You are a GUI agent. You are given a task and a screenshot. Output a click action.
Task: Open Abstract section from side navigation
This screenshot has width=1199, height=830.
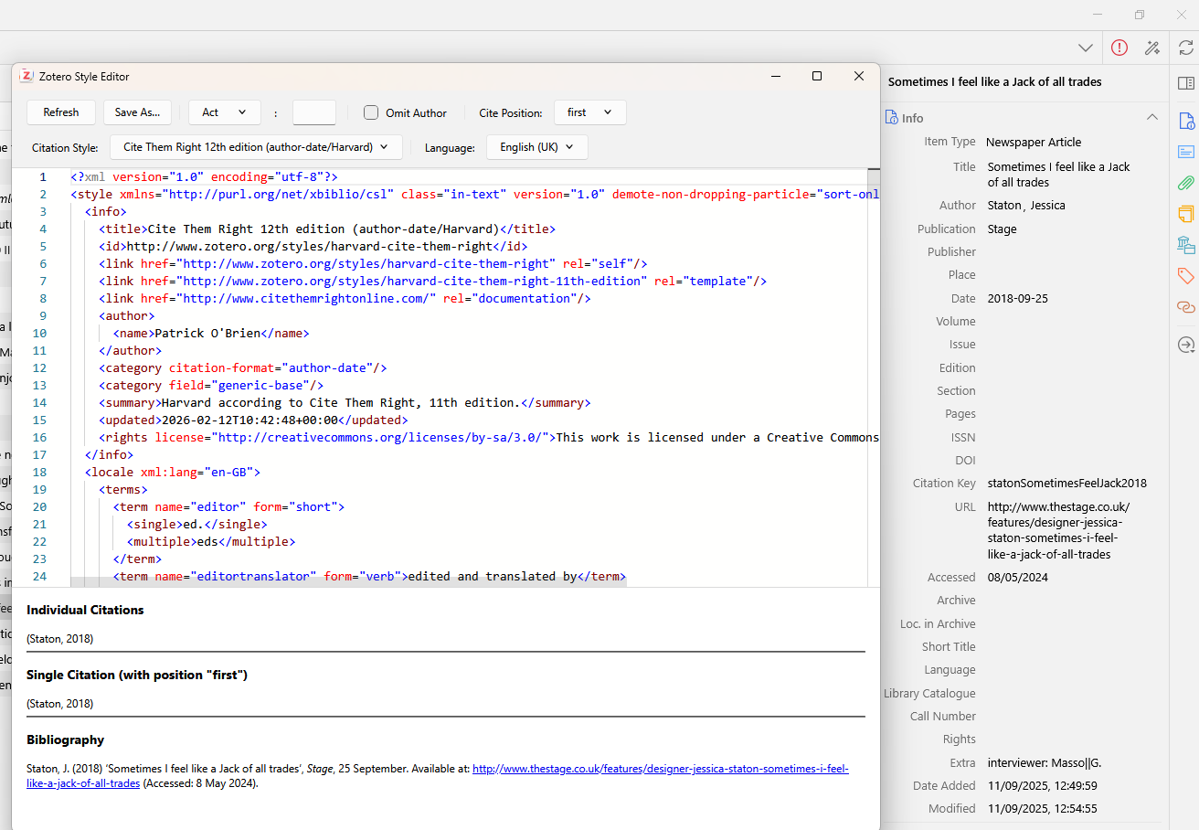(x=1185, y=152)
